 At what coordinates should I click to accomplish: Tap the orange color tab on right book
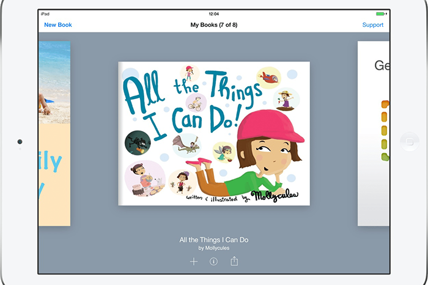[x=385, y=105]
